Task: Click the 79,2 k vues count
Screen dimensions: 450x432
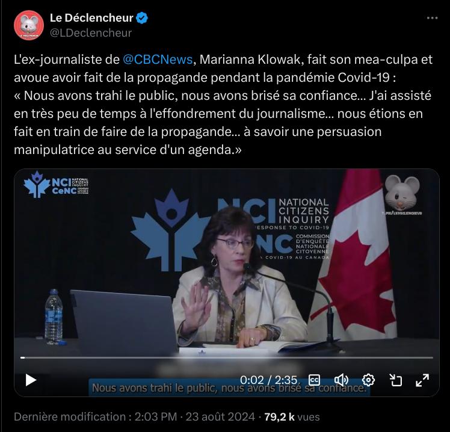Action: (292, 417)
